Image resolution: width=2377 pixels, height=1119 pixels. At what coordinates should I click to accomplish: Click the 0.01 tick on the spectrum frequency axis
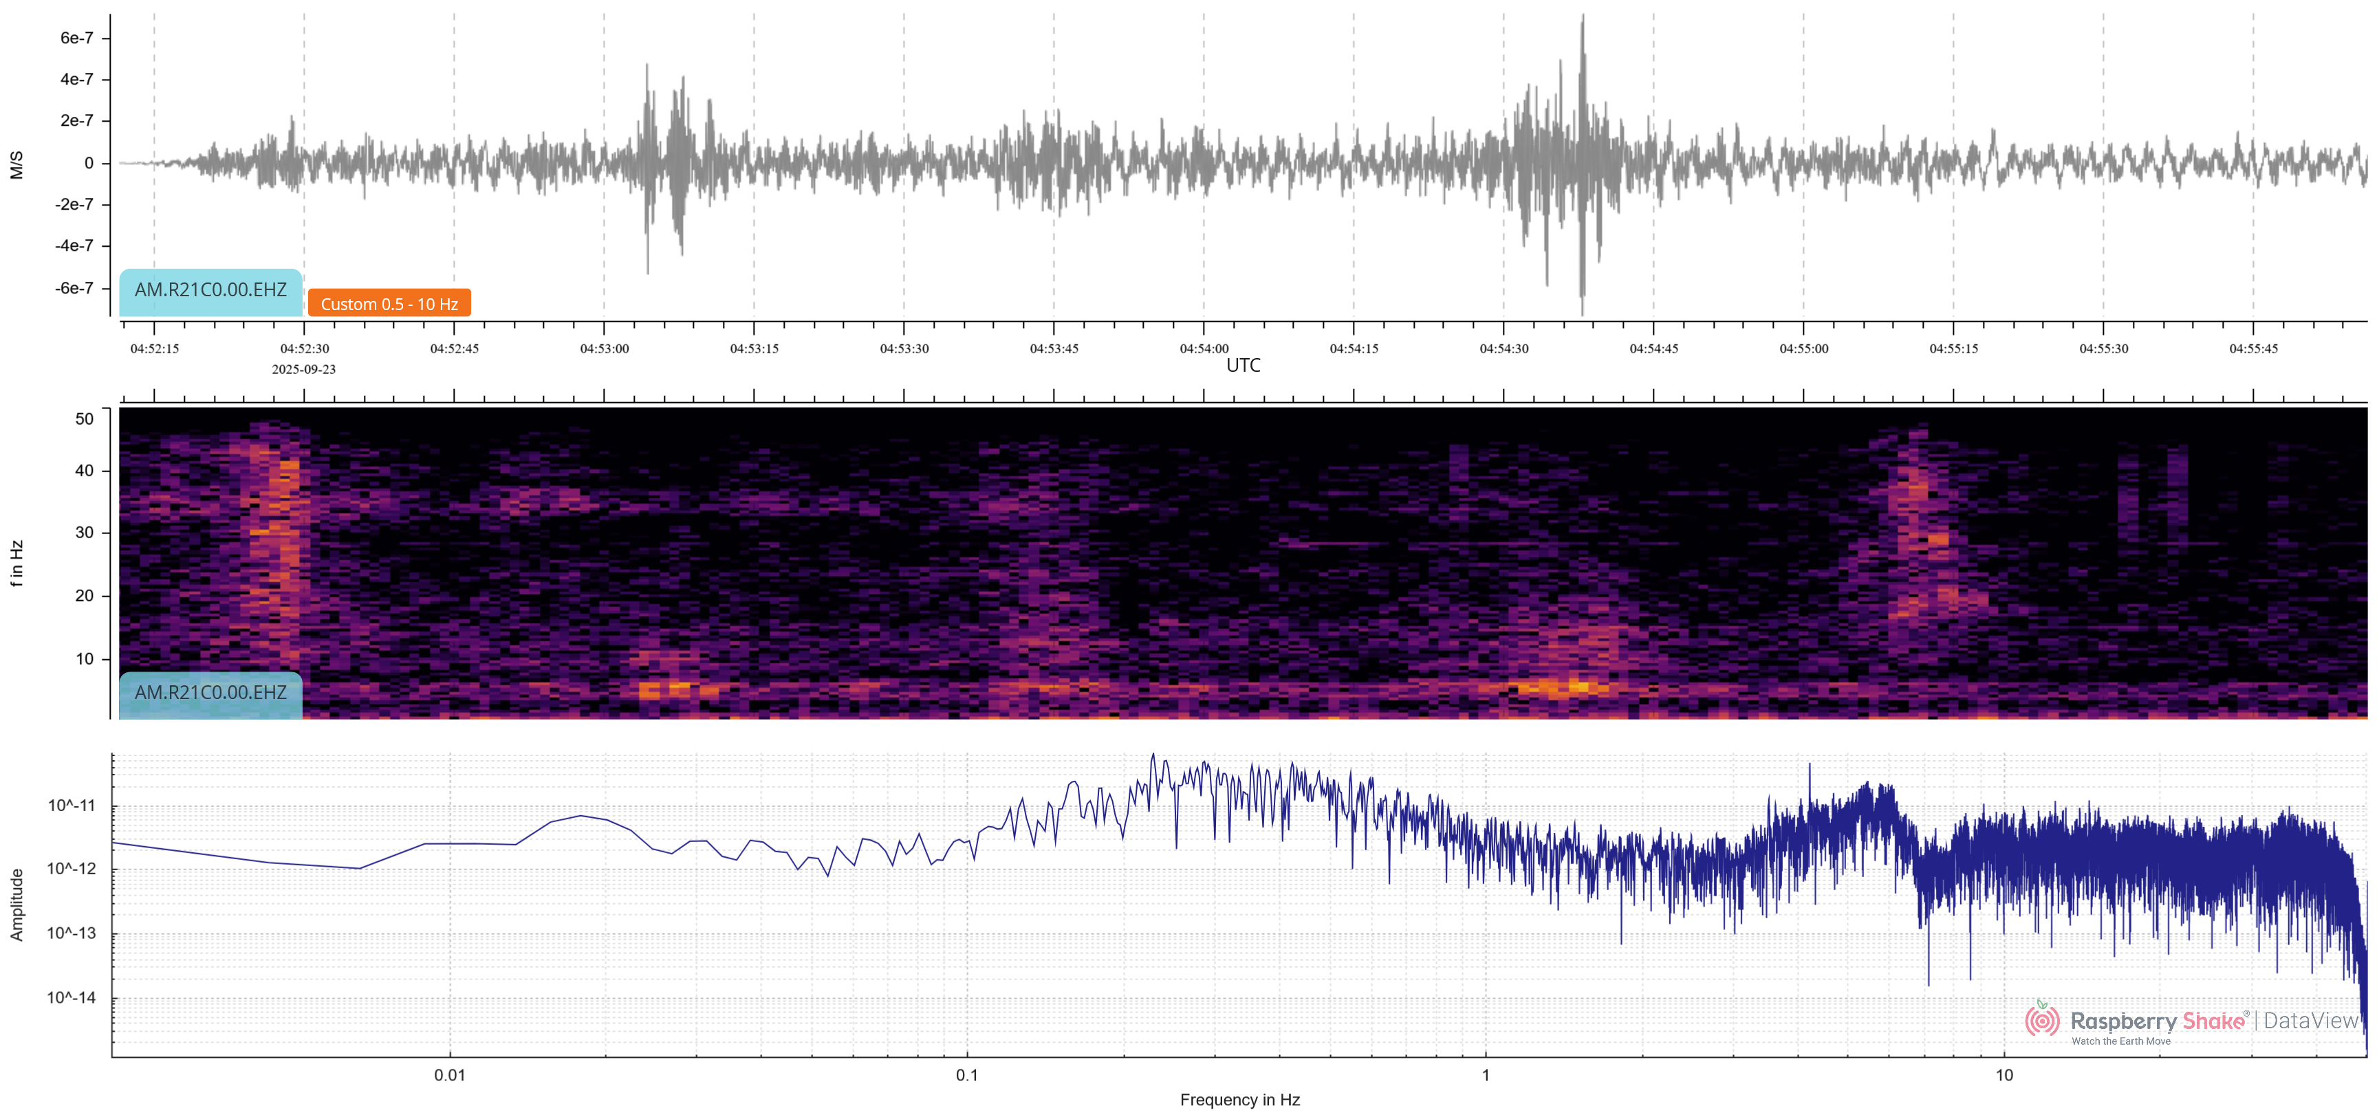[449, 1075]
